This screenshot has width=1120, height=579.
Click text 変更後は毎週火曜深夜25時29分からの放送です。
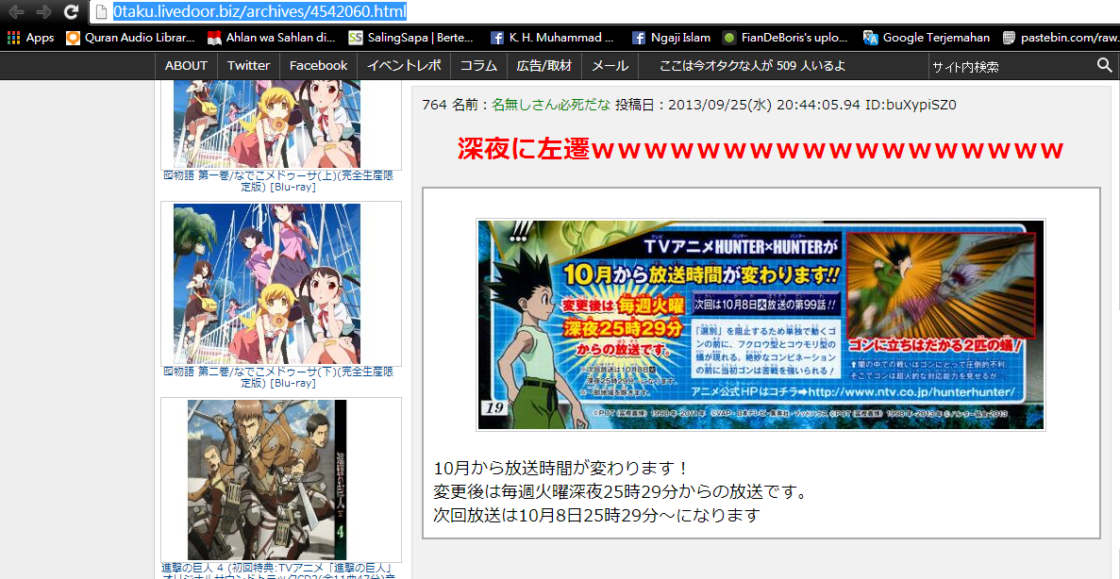pyautogui.click(x=621, y=492)
